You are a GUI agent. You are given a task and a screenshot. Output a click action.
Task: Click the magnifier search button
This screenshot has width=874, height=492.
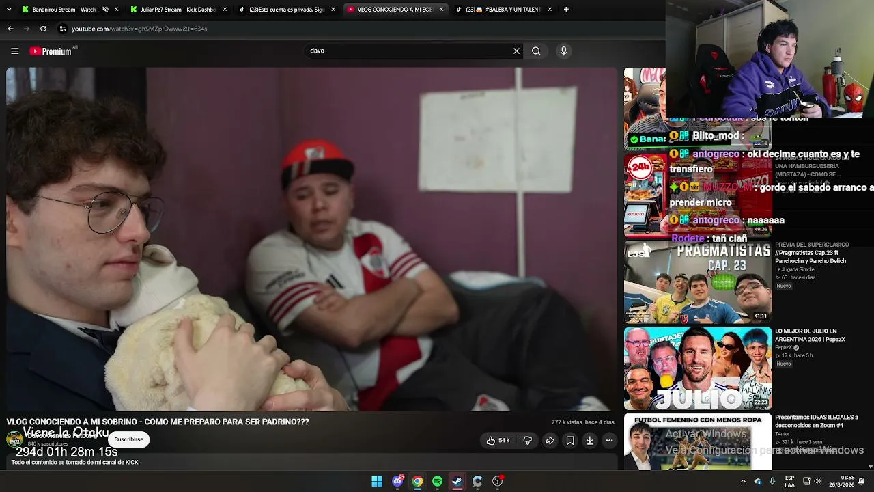536,51
